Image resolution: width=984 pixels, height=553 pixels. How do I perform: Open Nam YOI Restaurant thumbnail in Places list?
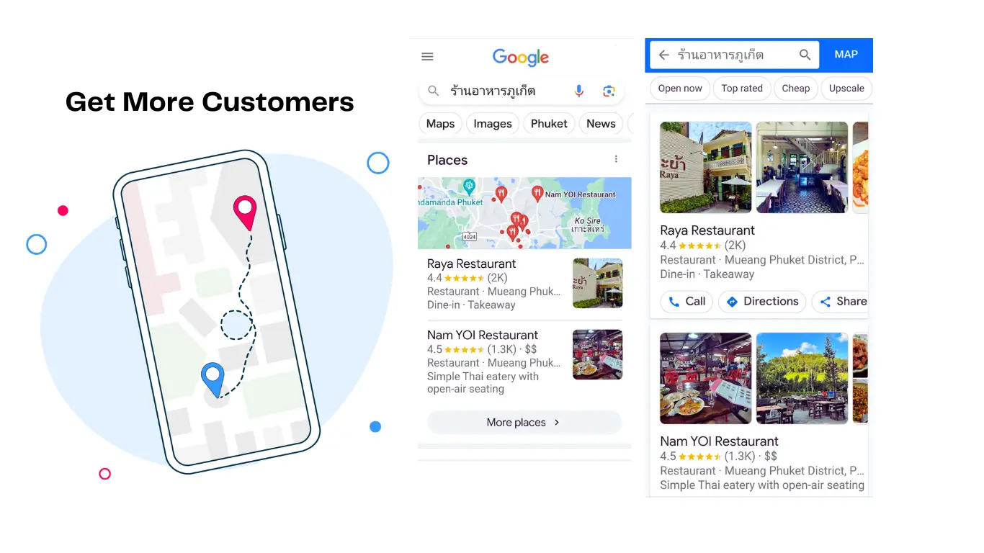597,354
